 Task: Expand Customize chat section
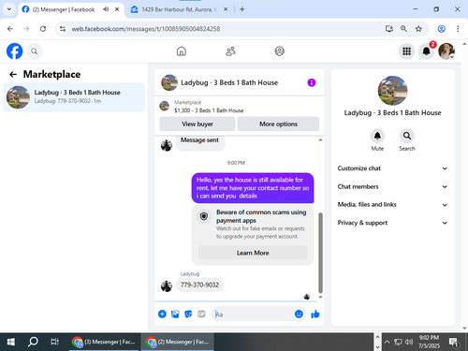click(x=392, y=168)
